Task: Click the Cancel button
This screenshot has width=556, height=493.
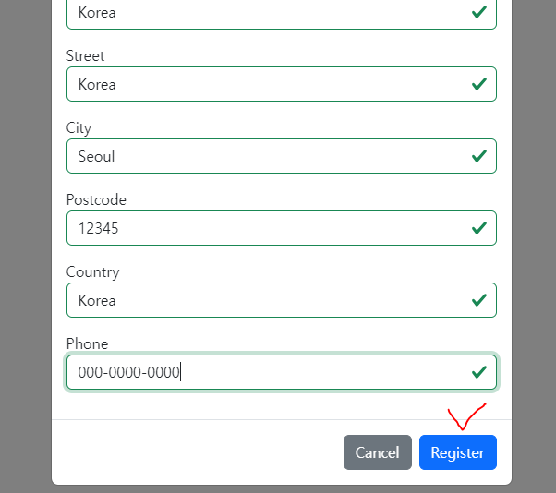Action: [x=377, y=452]
